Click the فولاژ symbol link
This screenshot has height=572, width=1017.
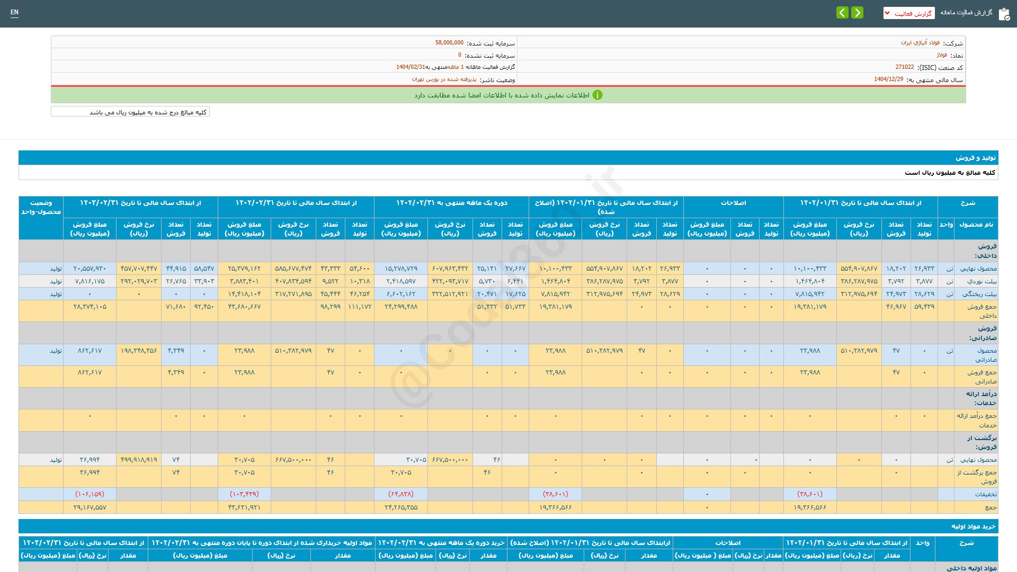point(941,55)
